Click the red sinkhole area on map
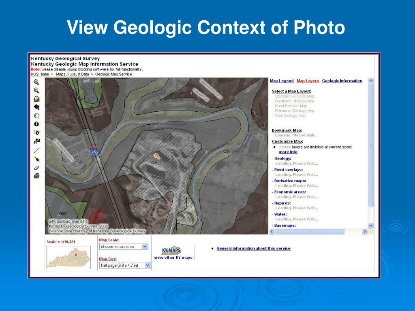Viewport: 415px width, 311px height. coord(96,216)
